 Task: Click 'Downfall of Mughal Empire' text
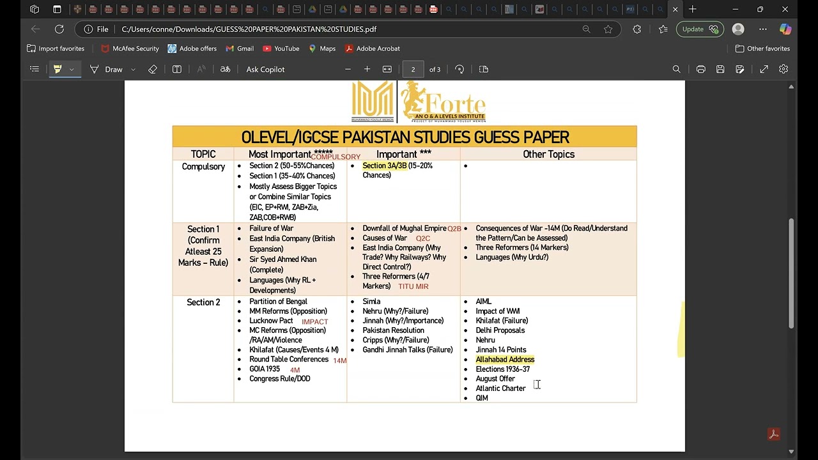pyautogui.click(x=405, y=228)
